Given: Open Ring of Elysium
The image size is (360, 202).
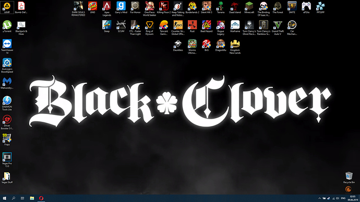Looking at the screenshot, I should (149, 28).
